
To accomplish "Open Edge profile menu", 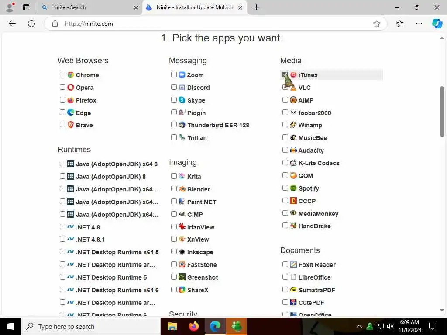I will (x=10, y=7).
